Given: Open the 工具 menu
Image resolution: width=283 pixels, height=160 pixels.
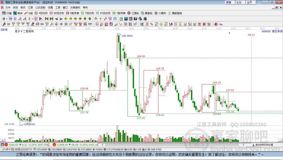Looking at the screenshot, I should tap(58, 7).
